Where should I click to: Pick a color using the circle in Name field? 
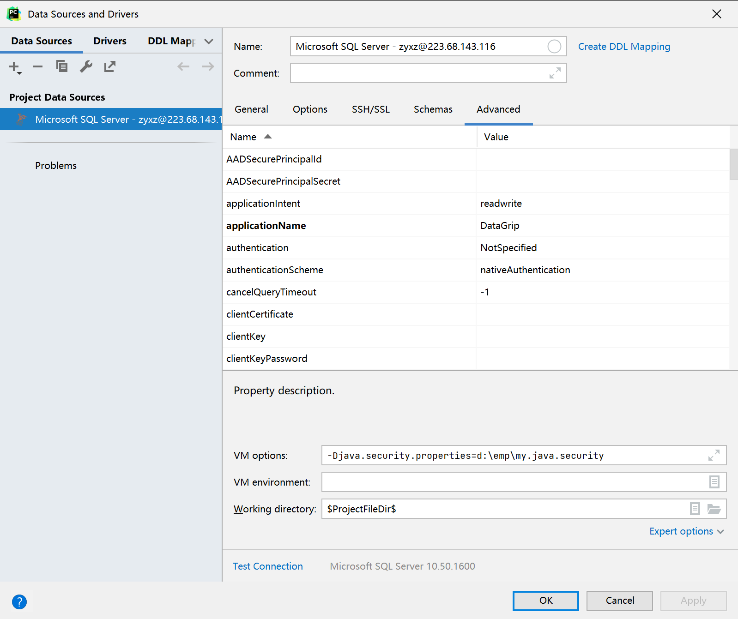point(554,46)
